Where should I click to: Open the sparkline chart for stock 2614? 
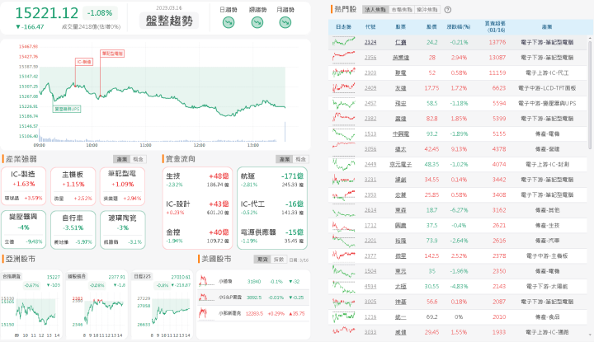pyautogui.click(x=343, y=210)
